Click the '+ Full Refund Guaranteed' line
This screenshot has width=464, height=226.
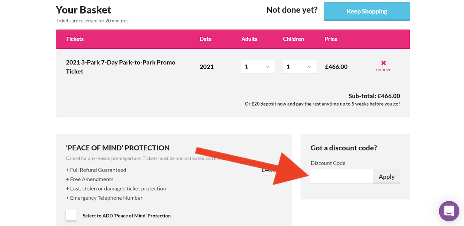[96, 170]
